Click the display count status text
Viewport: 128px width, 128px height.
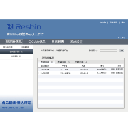click(54, 51)
